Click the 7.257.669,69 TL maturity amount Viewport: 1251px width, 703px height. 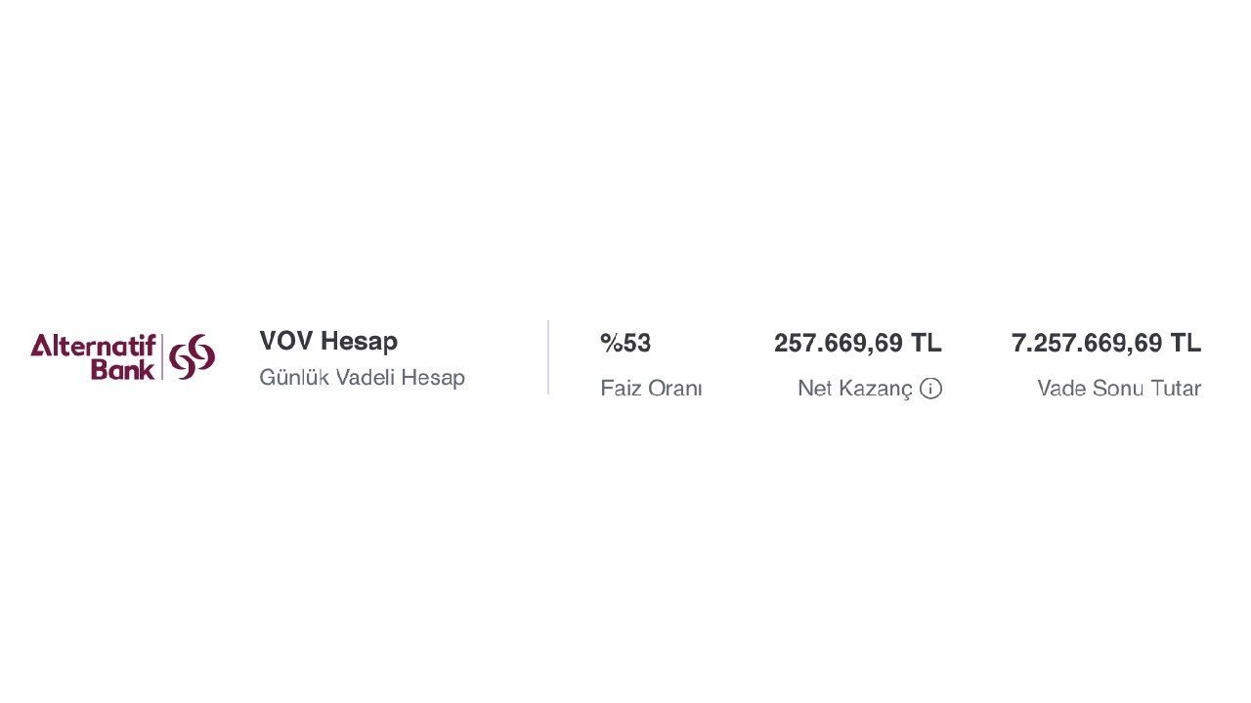1106,344
